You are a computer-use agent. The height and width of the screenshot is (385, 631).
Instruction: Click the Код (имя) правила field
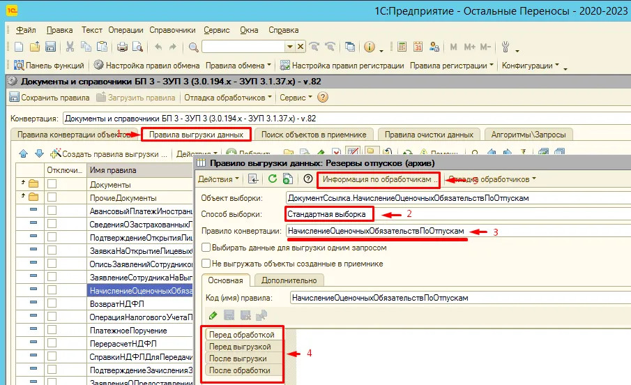[460, 298]
